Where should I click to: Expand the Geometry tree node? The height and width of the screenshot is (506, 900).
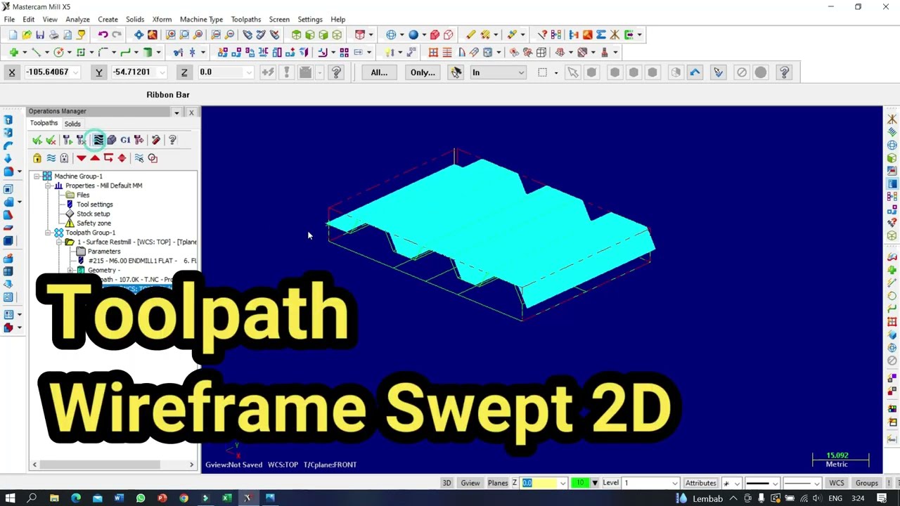pyautogui.click(x=70, y=271)
